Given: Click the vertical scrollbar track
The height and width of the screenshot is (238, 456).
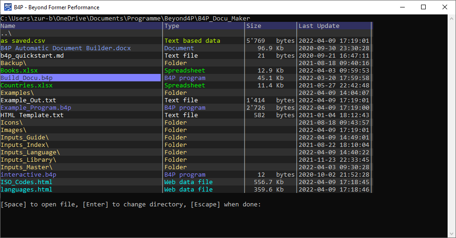Looking at the screenshot, I should (x=452, y=126).
